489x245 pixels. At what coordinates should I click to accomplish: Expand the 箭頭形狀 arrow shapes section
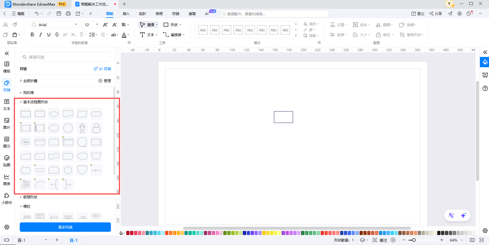point(30,197)
